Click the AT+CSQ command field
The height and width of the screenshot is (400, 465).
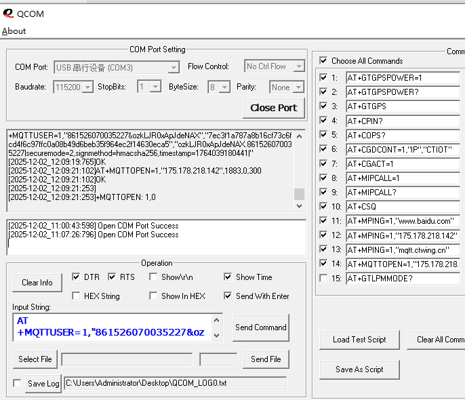pos(403,207)
